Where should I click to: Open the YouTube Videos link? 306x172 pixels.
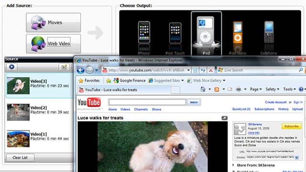(125, 109)
